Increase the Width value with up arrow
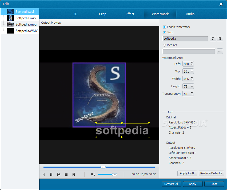This screenshot has width=227, height=190. (x=192, y=78)
